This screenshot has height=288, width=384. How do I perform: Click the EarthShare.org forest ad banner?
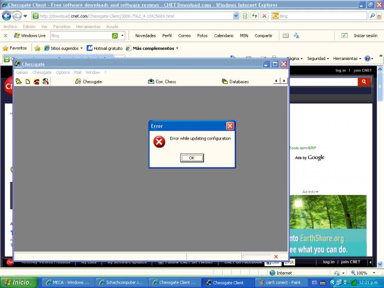click(328, 225)
